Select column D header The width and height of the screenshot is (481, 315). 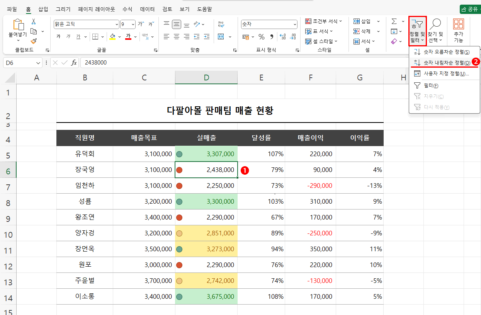pos(206,78)
